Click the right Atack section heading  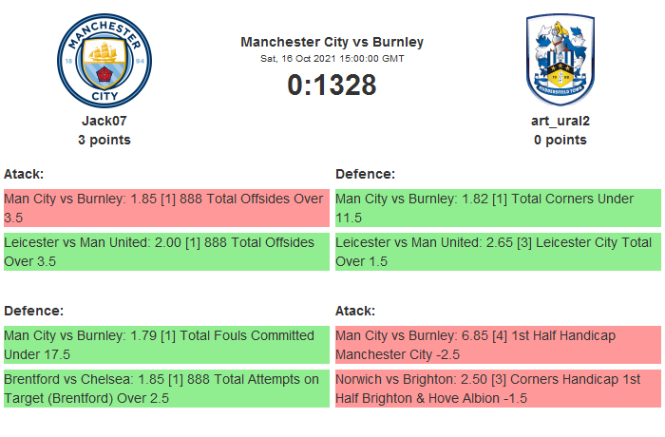pos(355,311)
